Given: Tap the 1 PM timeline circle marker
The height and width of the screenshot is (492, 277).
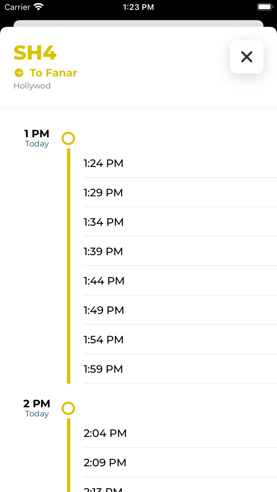Looking at the screenshot, I should point(68,138).
